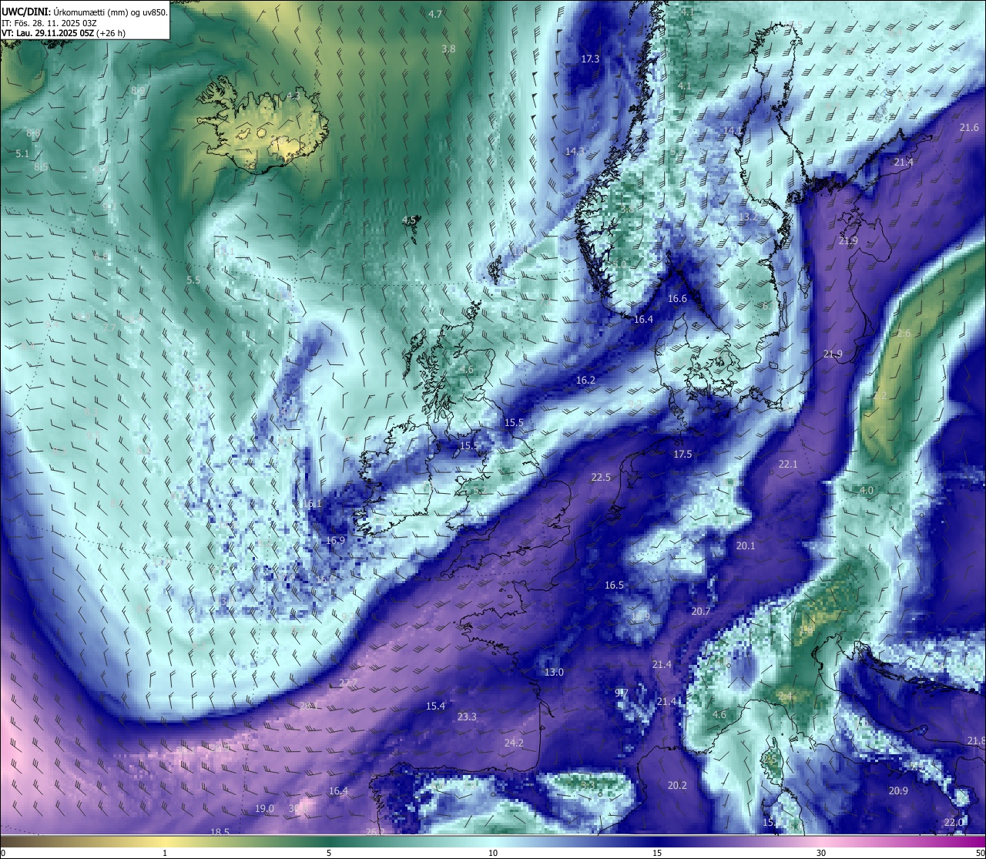Click the map value 20.1
Image resolution: width=986 pixels, height=859 pixels.
pos(746,545)
